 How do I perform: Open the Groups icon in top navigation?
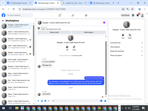pos(86,15)
